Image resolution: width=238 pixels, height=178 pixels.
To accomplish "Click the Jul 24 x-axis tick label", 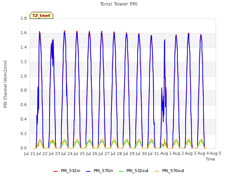I will click(x=67, y=154).
